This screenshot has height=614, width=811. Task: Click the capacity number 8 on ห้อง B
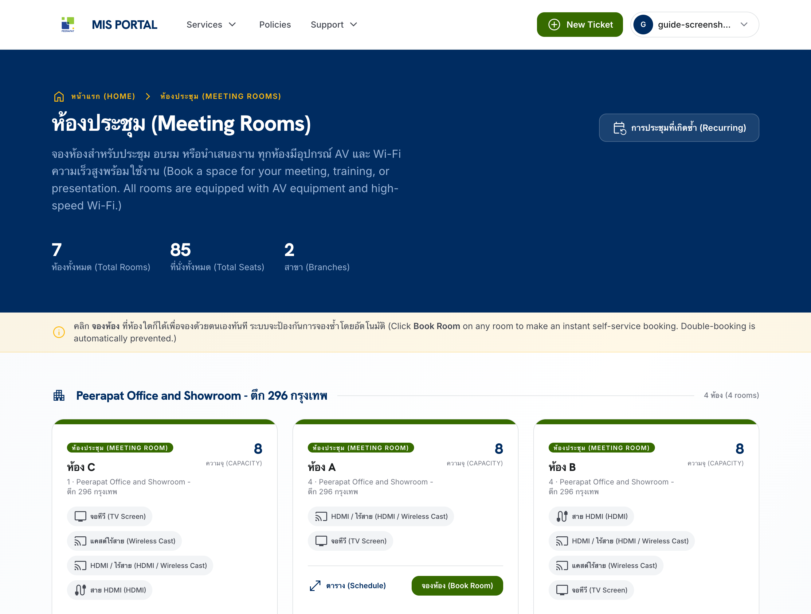coord(739,449)
